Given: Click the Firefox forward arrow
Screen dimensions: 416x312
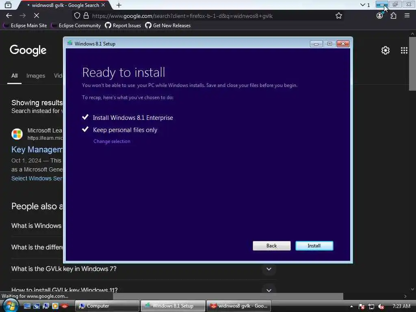Looking at the screenshot, I should pyautogui.click(x=23, y=16).
